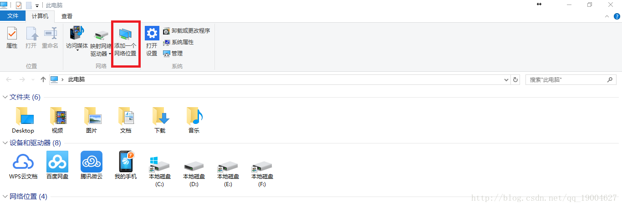Collapse the 网络位置 (4) section
The image size is (622, 207).
5,197
